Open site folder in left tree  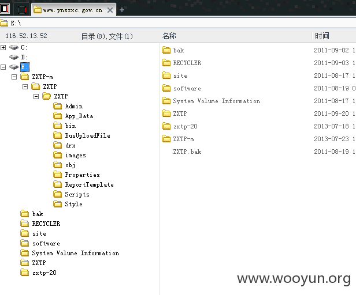click(x=39, y=233)
